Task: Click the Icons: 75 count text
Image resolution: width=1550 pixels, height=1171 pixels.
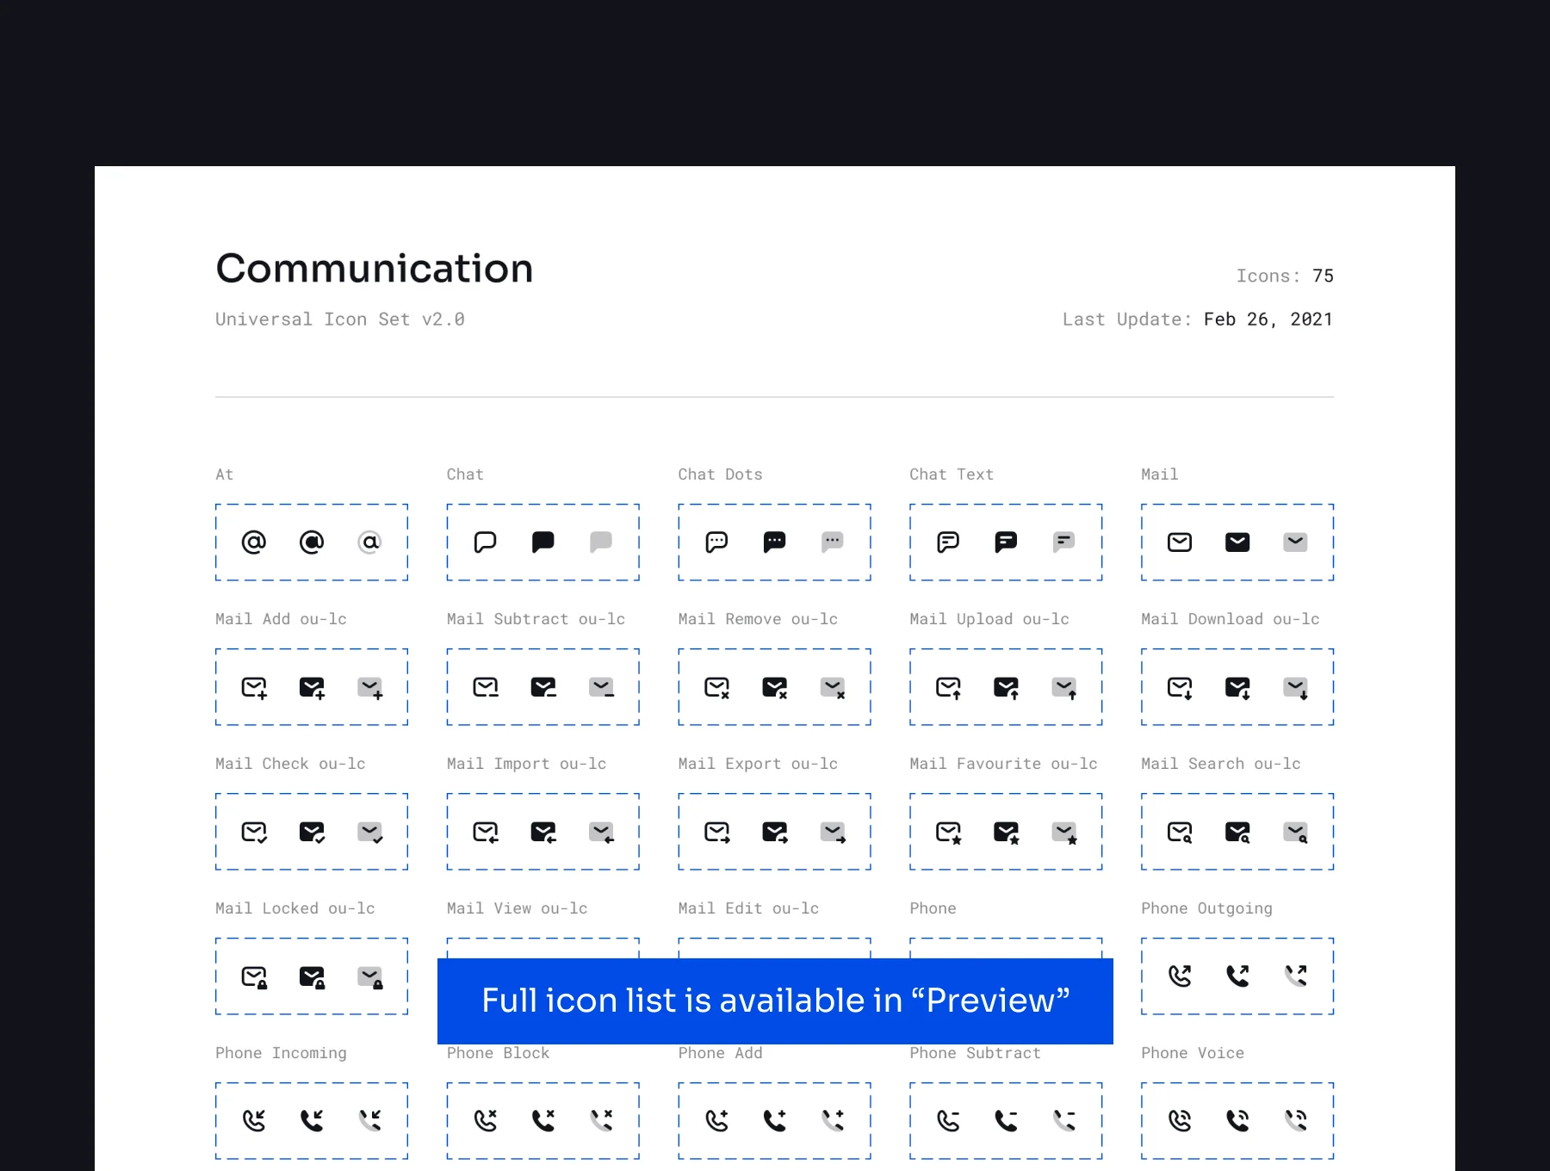Action: coord(1285,276)
